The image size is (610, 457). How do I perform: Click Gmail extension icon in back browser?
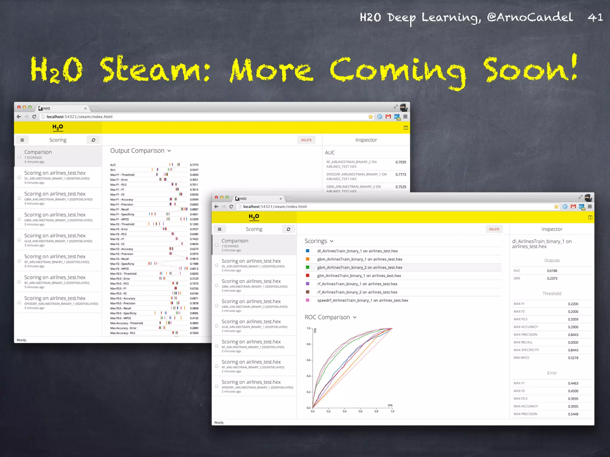point(388,117)
